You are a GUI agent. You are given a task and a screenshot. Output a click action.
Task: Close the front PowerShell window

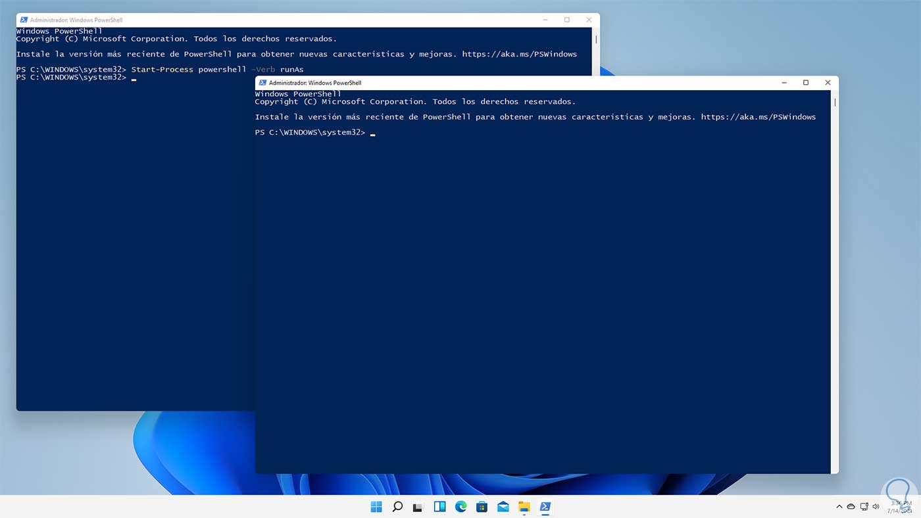tap(828, 83)
